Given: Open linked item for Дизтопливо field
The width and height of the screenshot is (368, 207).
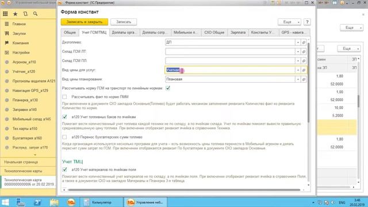Looking at the screenshot, I should click(304, 43).
